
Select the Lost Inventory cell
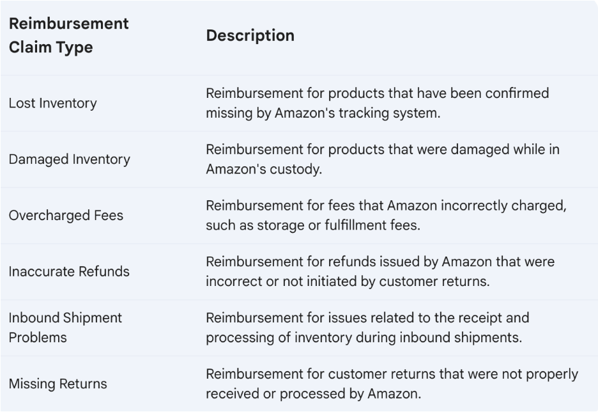point(52,103)
